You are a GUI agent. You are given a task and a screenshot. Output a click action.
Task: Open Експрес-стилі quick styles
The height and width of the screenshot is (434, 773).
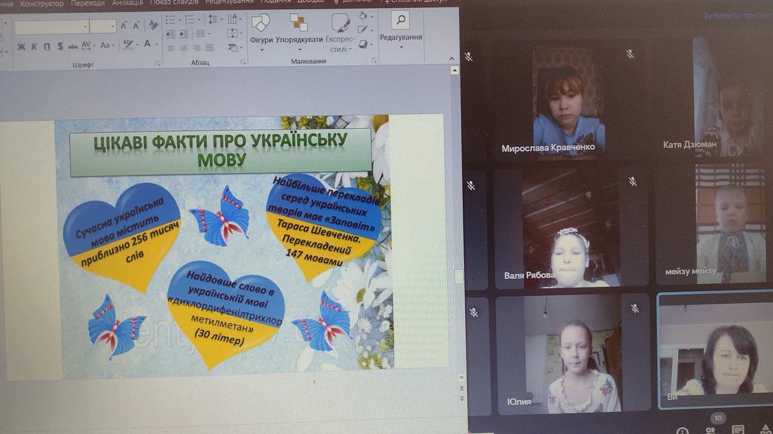(x=341, y=33)
